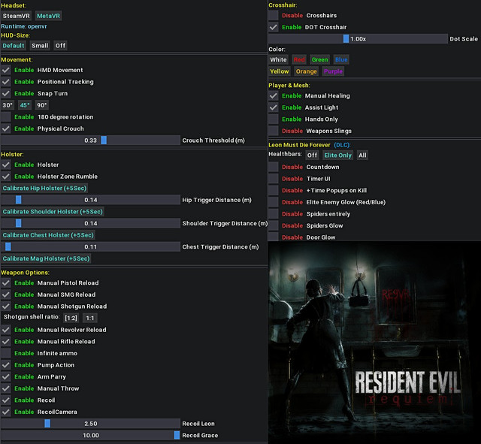Click Calibrate Hip Holster (+5Sec)
This screenshot has height=444, width=481.
coord(44,188)
